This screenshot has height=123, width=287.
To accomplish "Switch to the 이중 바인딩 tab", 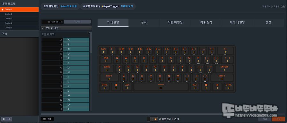I will point(175,23).
